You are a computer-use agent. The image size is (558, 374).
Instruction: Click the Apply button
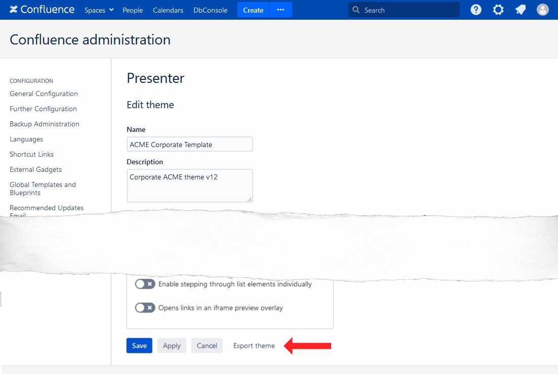click(x=172, y=346)
